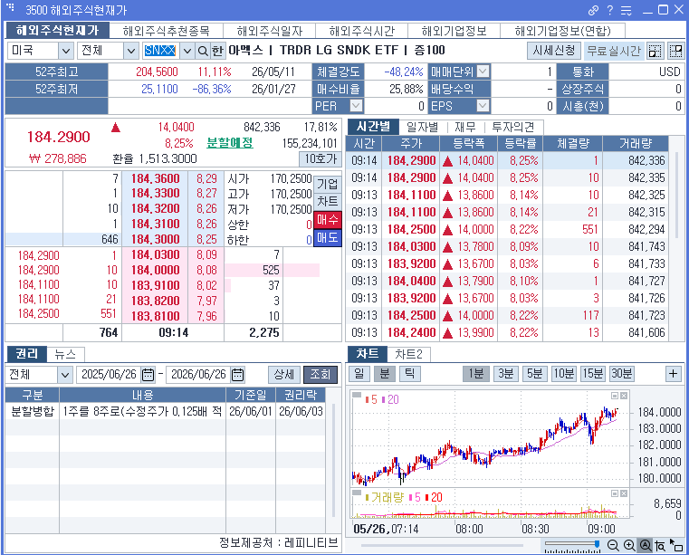Switch to 일자별 tab
Viewport: 689px width, 555px height.
click(x=422, y=128)
